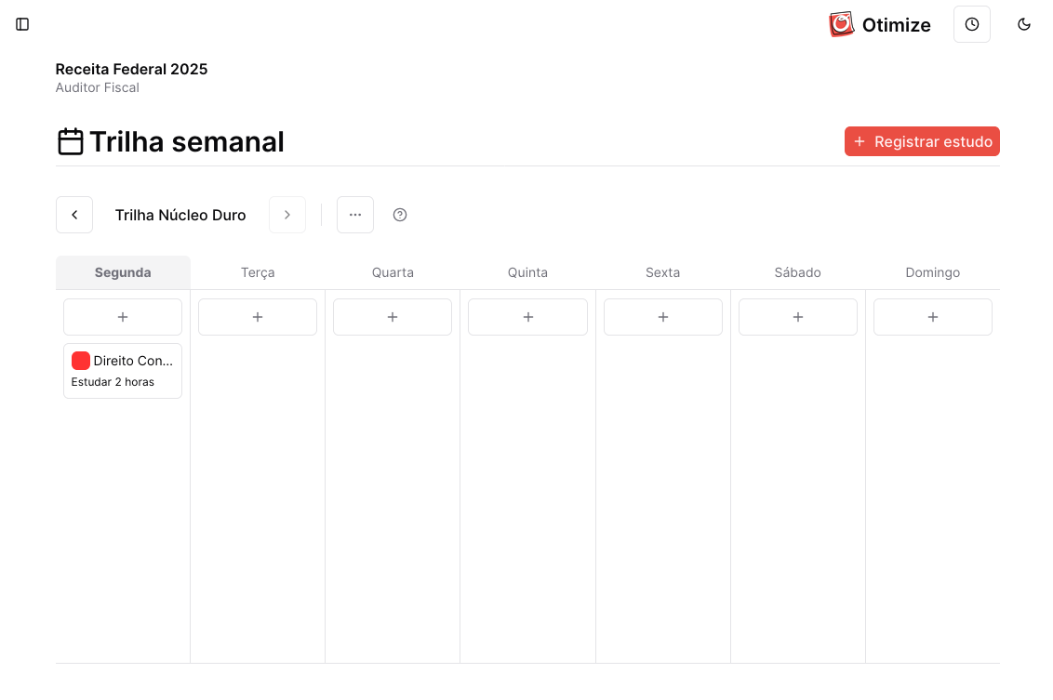Select the Quarta day tab

(x=393, y=272)
